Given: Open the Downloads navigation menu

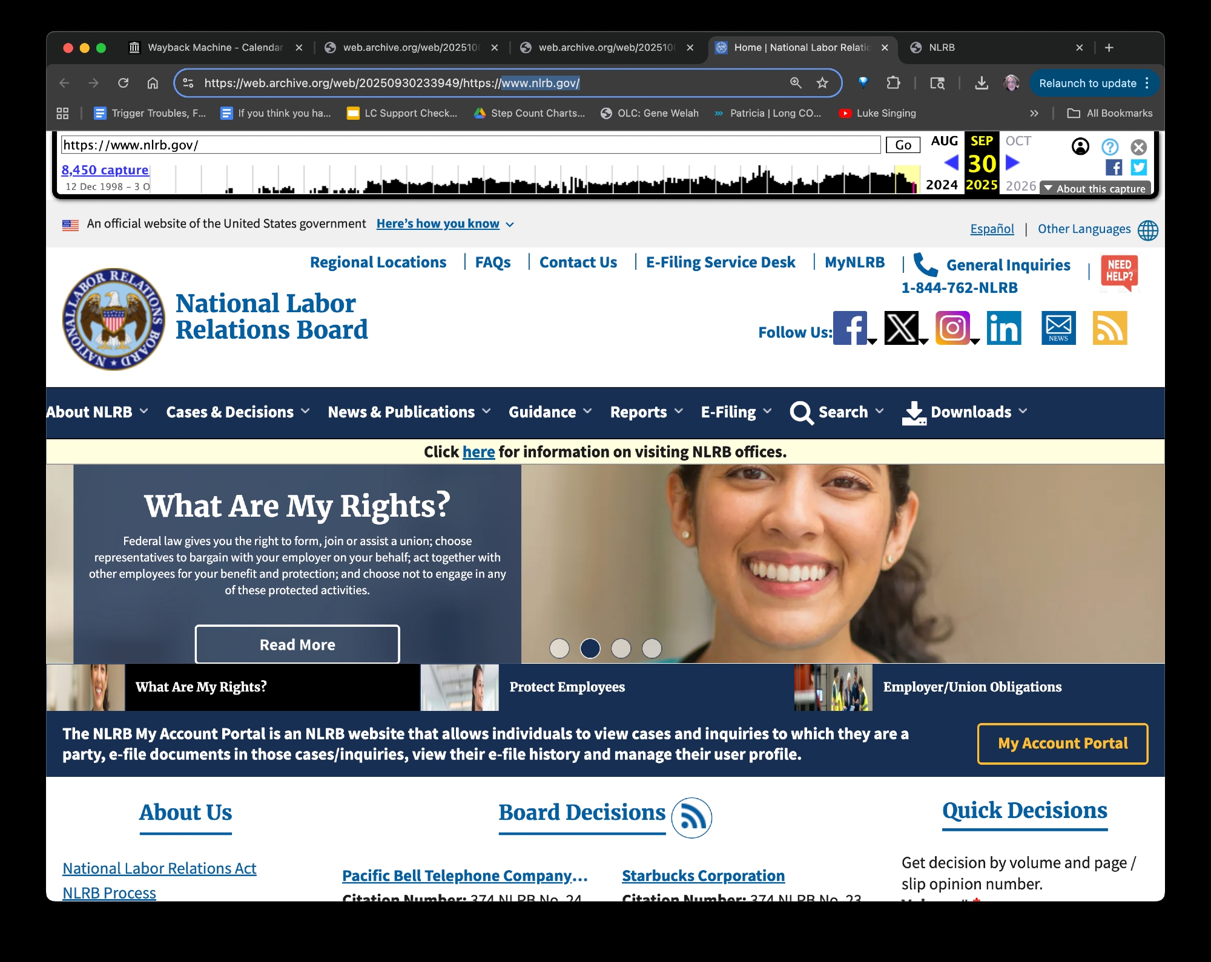Looking at the screenshot, I should click(x=965, y=412).
